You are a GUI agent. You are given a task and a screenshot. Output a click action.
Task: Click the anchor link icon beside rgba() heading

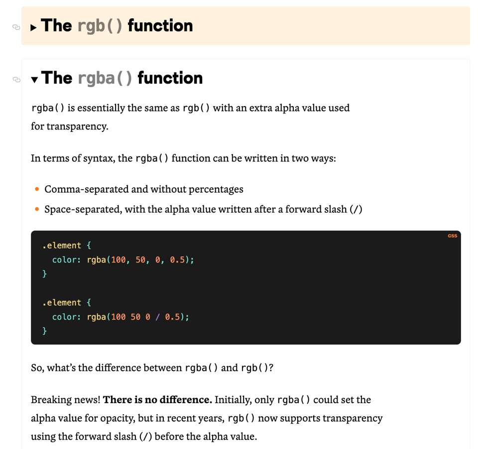point(16,79)
